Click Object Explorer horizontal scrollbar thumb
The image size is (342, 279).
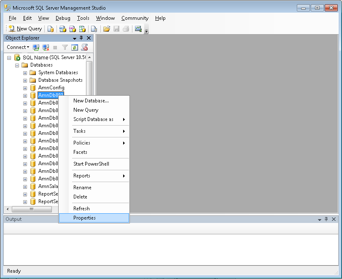tap(32, 209)
